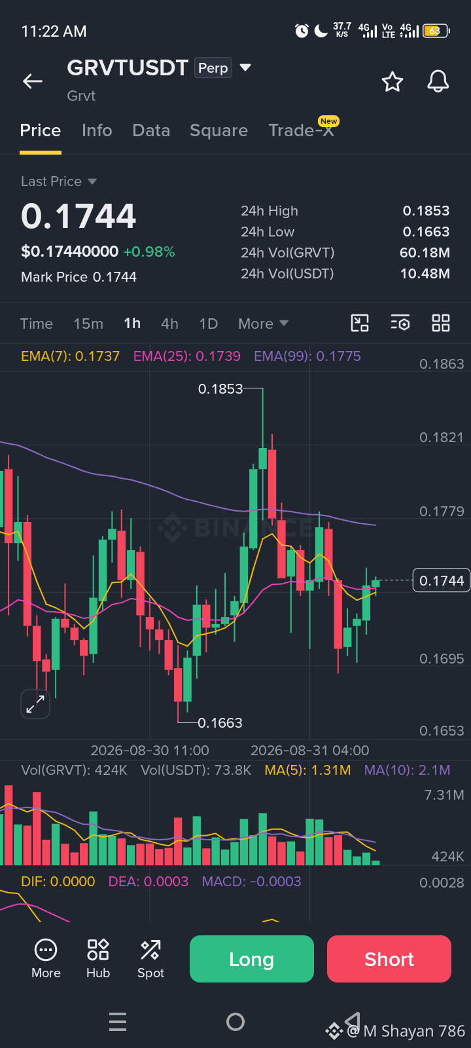Tap the red Short button
471x1048 pixels.
point(389,959)
